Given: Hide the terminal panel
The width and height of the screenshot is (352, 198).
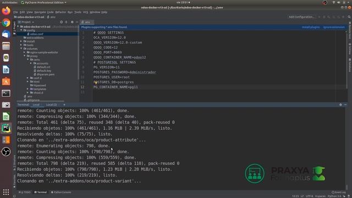Looking at the screenshot, I should (345, 105).
